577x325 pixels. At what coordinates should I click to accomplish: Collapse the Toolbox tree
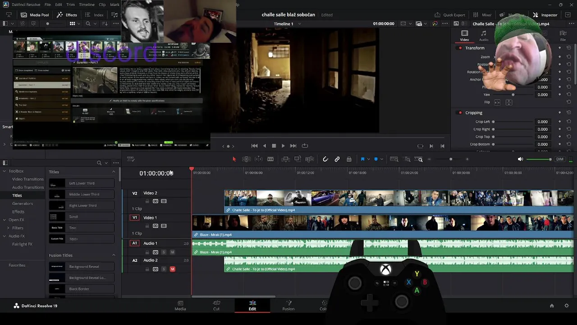(x=4, y=171)
